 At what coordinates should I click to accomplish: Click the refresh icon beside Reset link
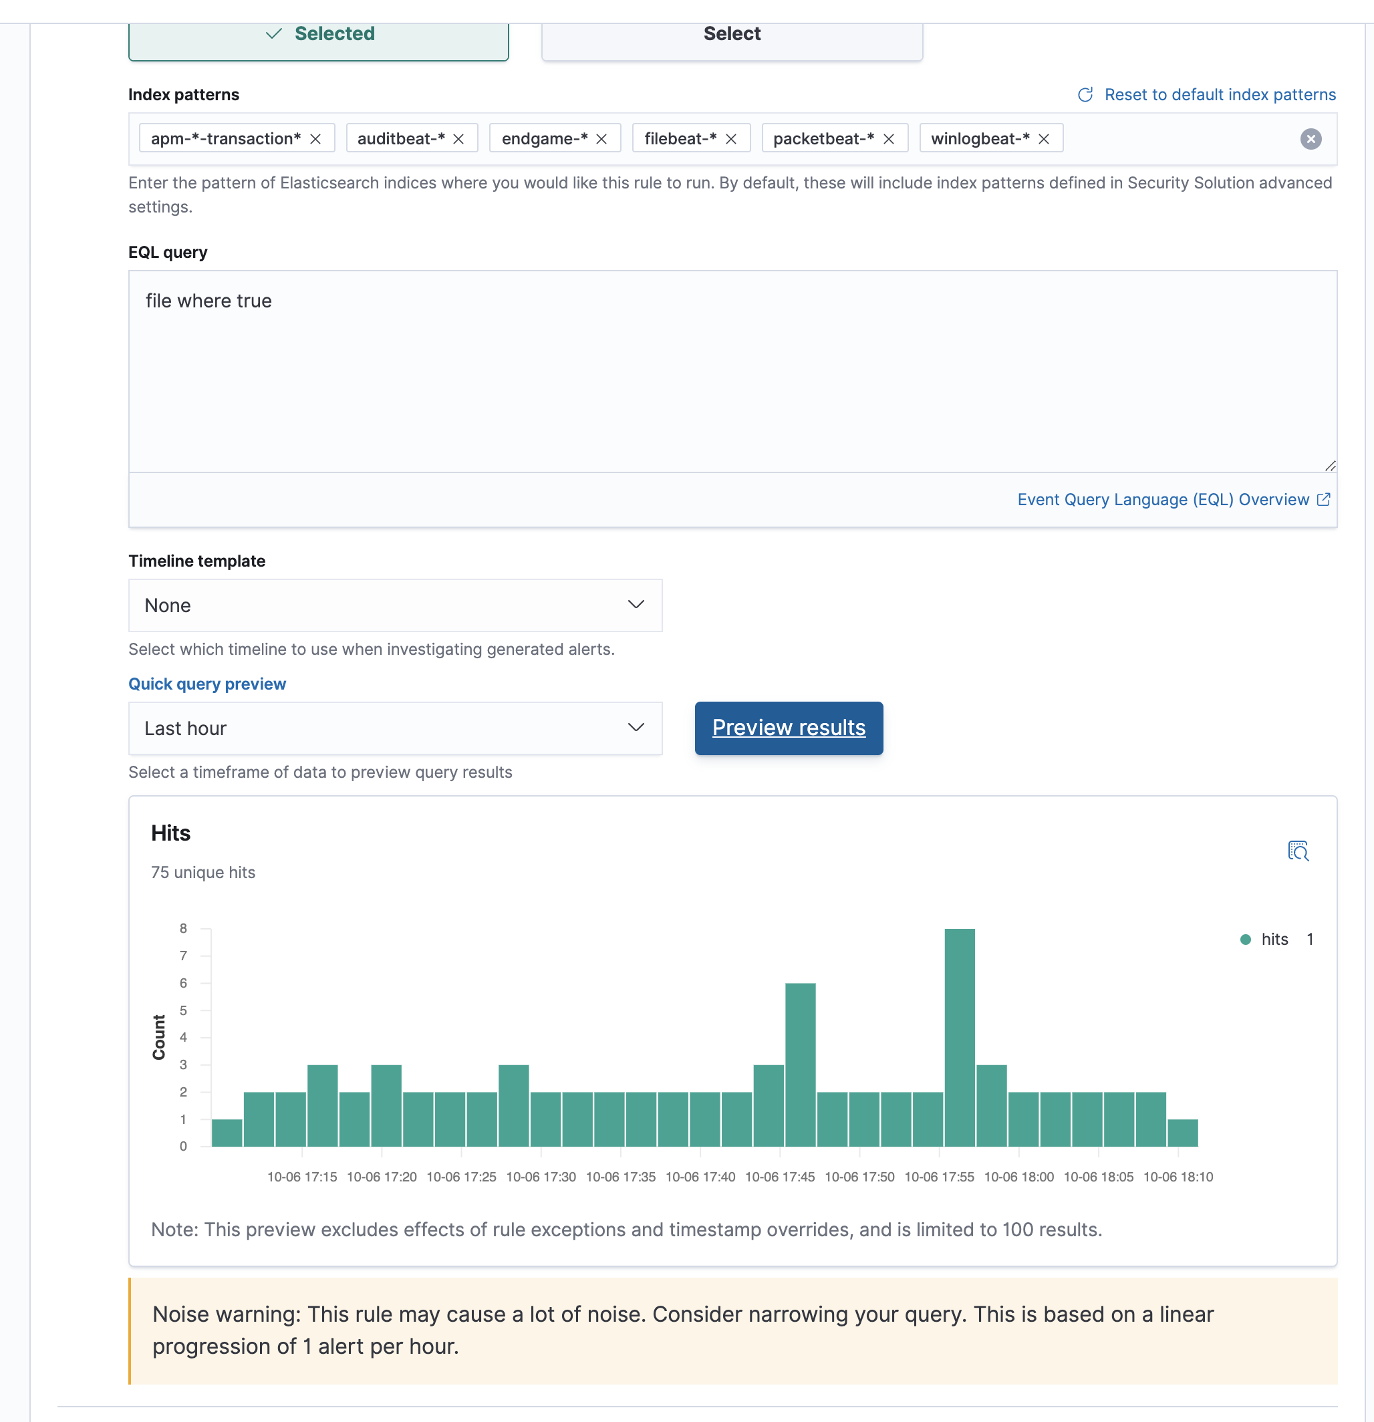pyautogui.click(x=1085, y=95)
